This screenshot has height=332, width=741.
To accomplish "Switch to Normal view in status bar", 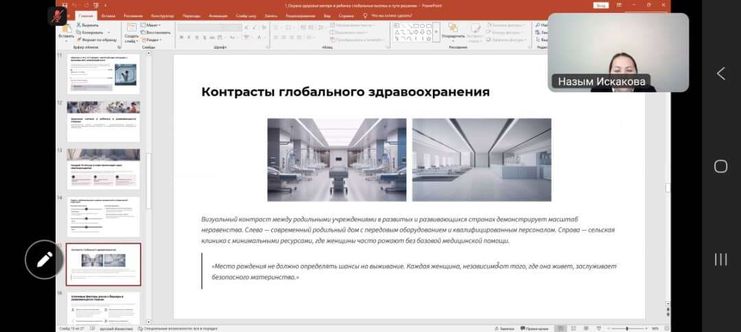I will pos(562,329).
